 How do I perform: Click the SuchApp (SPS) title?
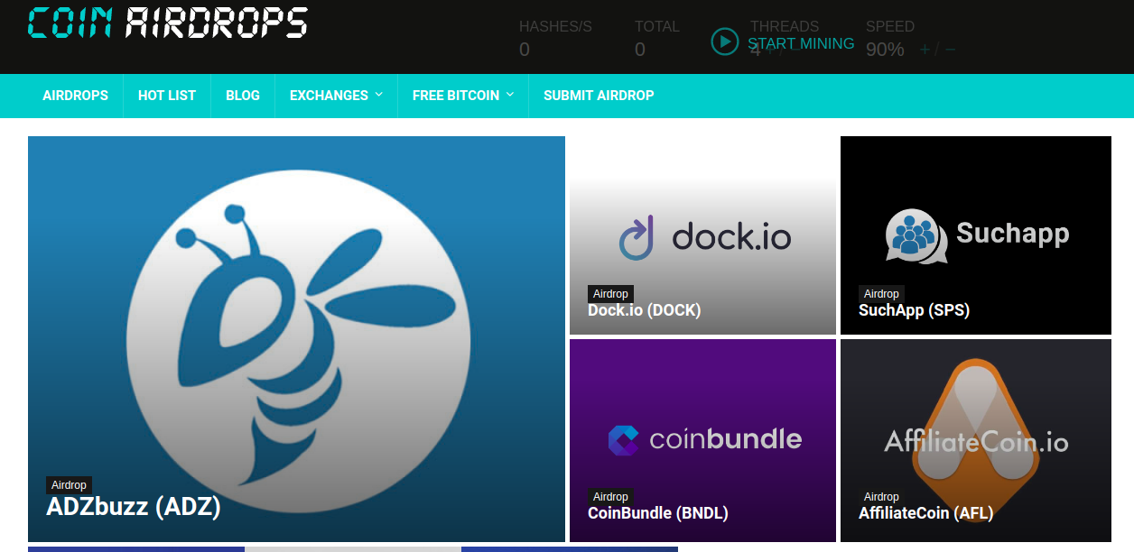(x=914, y=310)
